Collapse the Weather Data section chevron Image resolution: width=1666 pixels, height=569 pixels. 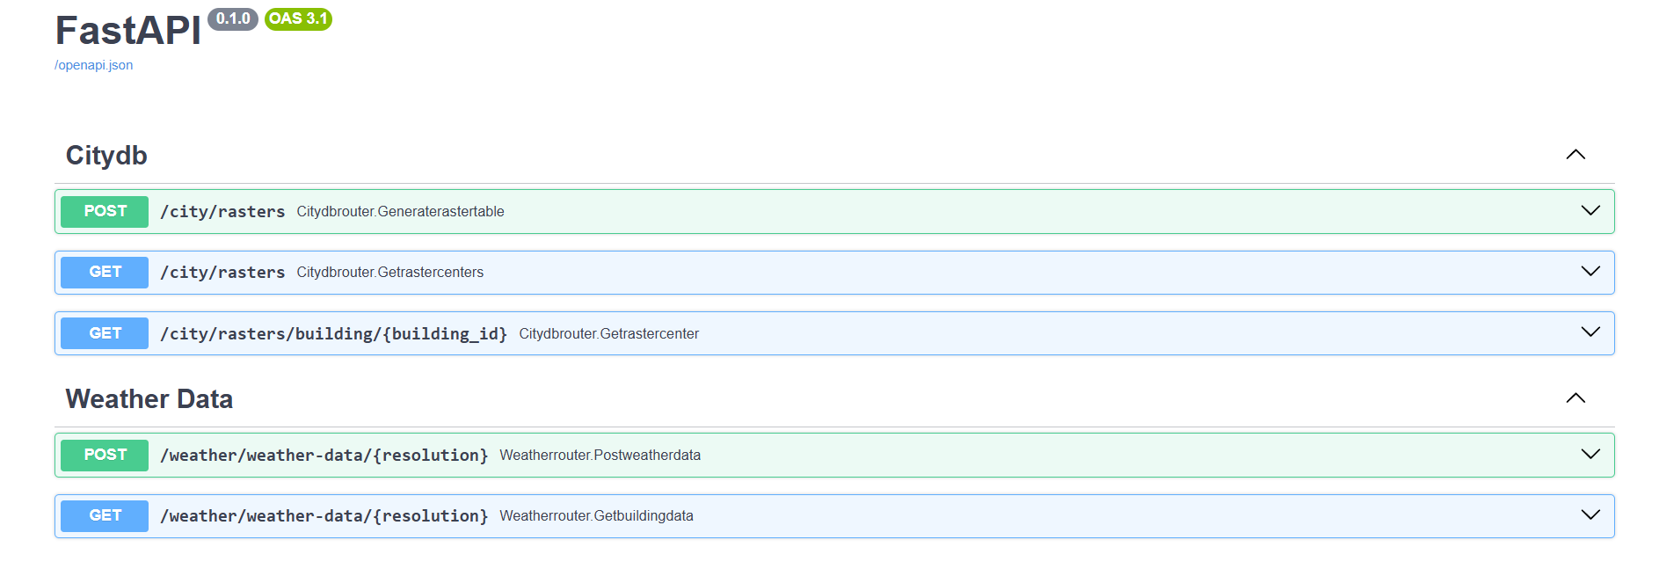click(x=1575, y=398)
